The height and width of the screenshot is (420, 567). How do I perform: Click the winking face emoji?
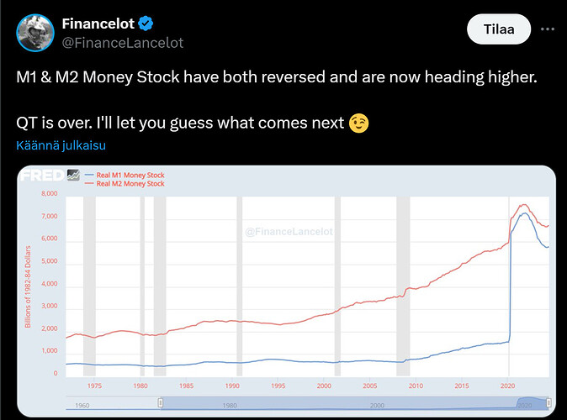click(x=358, y=123)
